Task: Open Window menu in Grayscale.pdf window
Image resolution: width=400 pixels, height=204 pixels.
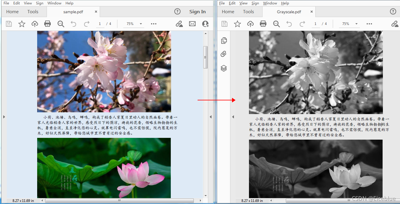Action: (x=270, y=3)
